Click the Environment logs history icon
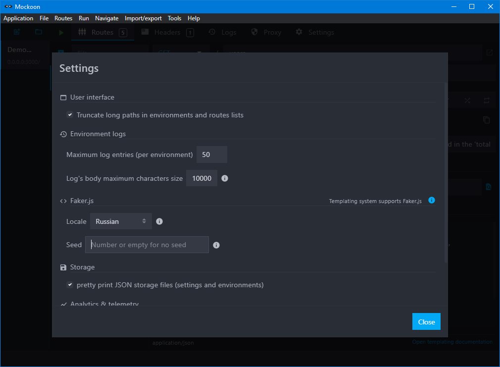 click(x=63, y=134)
